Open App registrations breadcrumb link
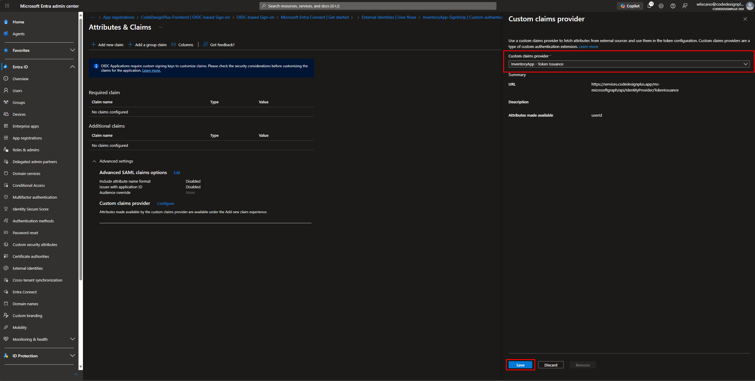 point(118,17)
